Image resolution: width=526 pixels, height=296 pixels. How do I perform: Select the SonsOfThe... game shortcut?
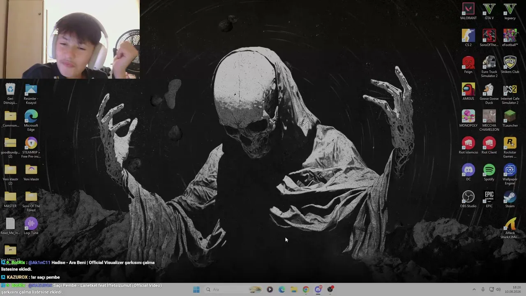(489, 38)
